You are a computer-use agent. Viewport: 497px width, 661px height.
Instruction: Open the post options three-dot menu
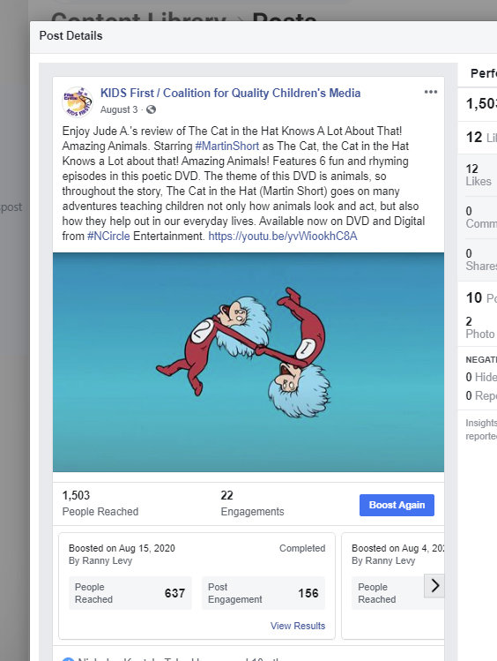[x=431, y=92]
